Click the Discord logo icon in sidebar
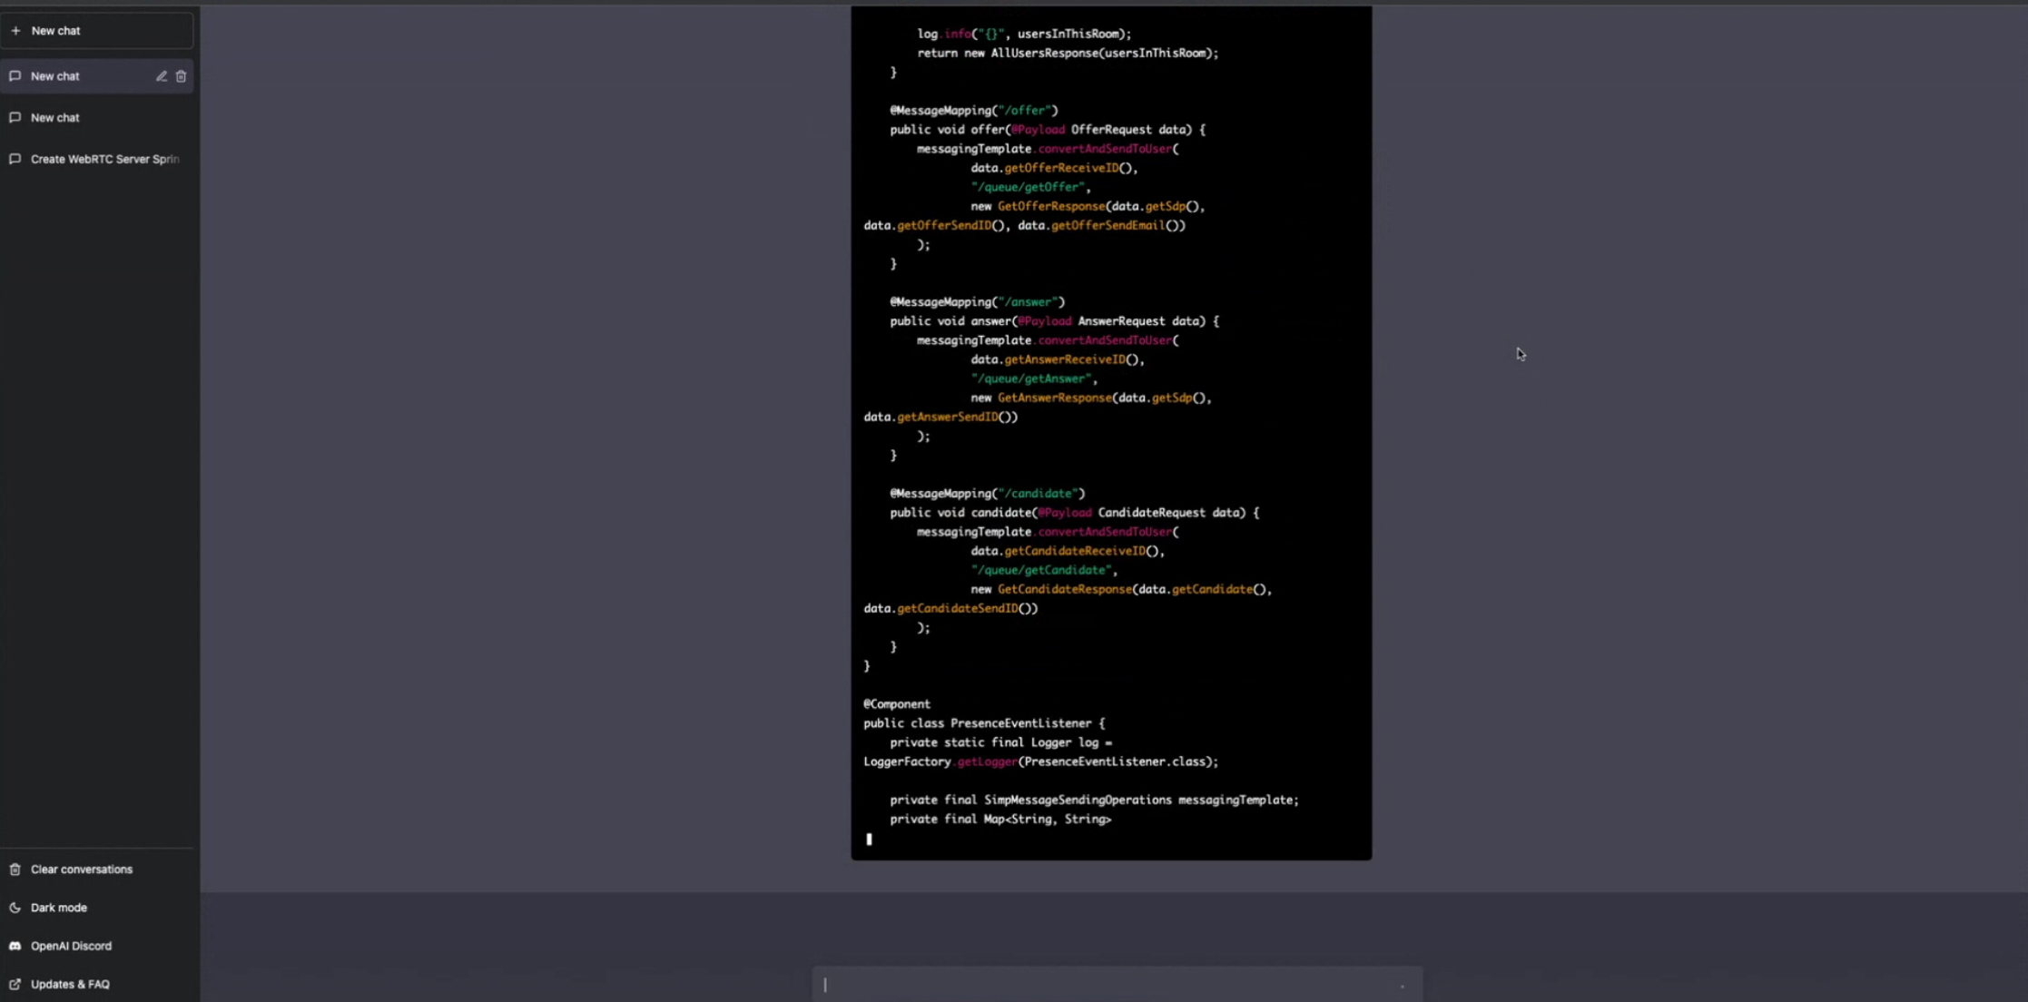This screenshot has height=1002, width=2028. [15, 946]
